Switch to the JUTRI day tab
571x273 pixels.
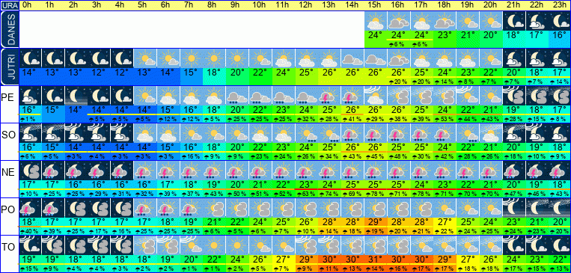(9, 67)
